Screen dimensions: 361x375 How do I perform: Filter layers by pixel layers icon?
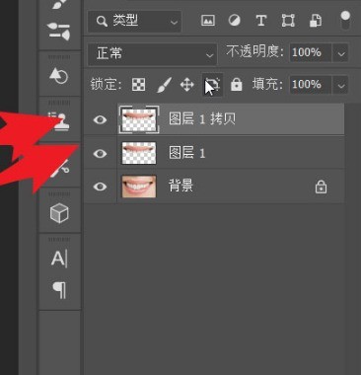(x=208, y=21)
